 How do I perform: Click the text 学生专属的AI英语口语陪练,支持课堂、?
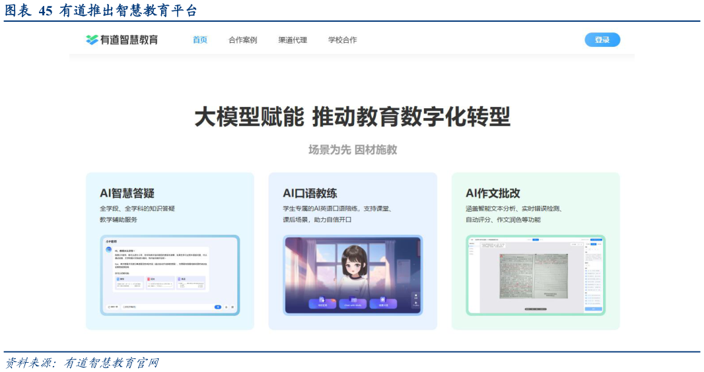[337, 208]
